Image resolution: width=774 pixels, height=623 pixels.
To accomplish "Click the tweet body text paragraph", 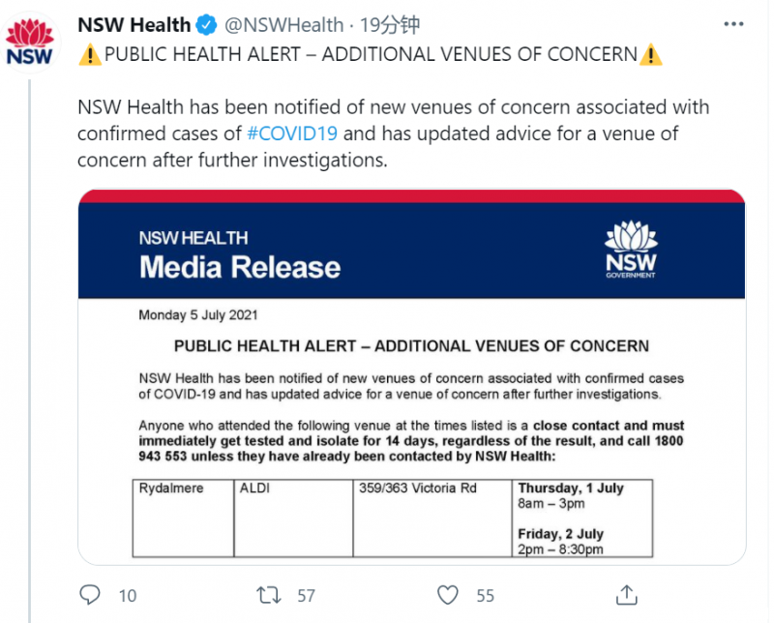I will (393, 133).
